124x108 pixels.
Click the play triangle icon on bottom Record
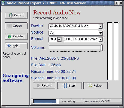point(38,86)
